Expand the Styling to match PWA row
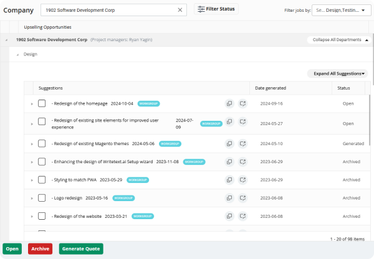The height and width of the screenshot is (259, 374). [x=32, y=180]
